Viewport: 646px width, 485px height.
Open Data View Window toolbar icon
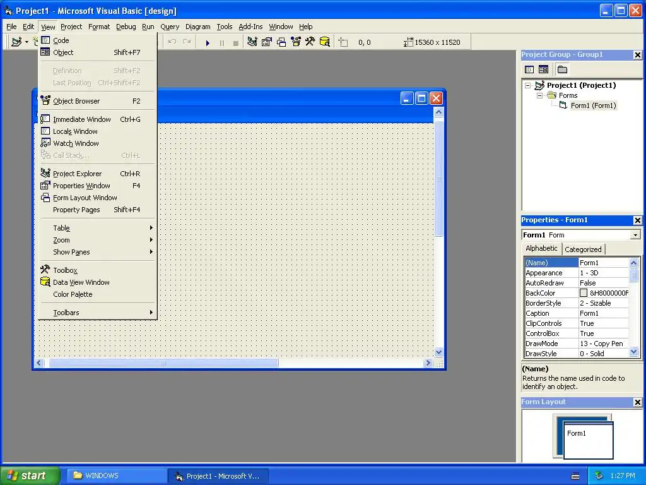tap(325, 42)
